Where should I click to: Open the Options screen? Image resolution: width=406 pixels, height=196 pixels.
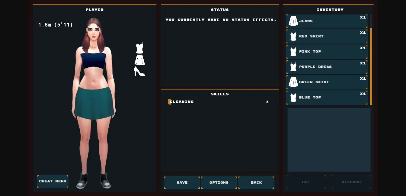pos(219,182)
